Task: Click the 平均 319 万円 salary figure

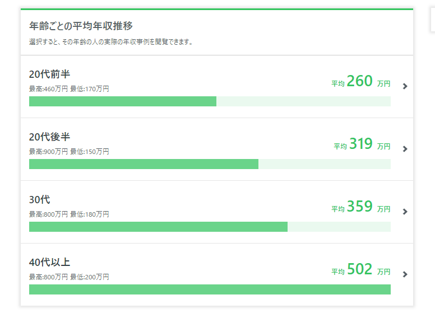Action: click(x=362, y=144)
